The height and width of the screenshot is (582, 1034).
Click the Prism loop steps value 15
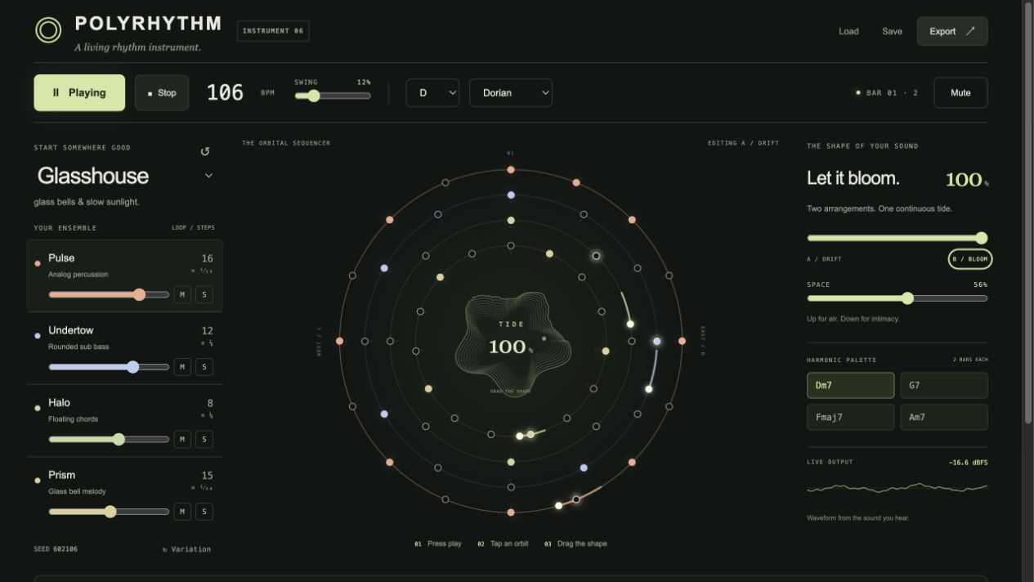(x=207, y=476)
